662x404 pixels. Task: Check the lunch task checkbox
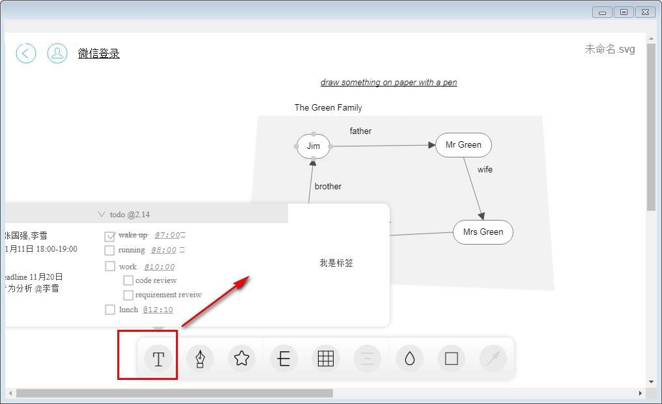(109, 310)
